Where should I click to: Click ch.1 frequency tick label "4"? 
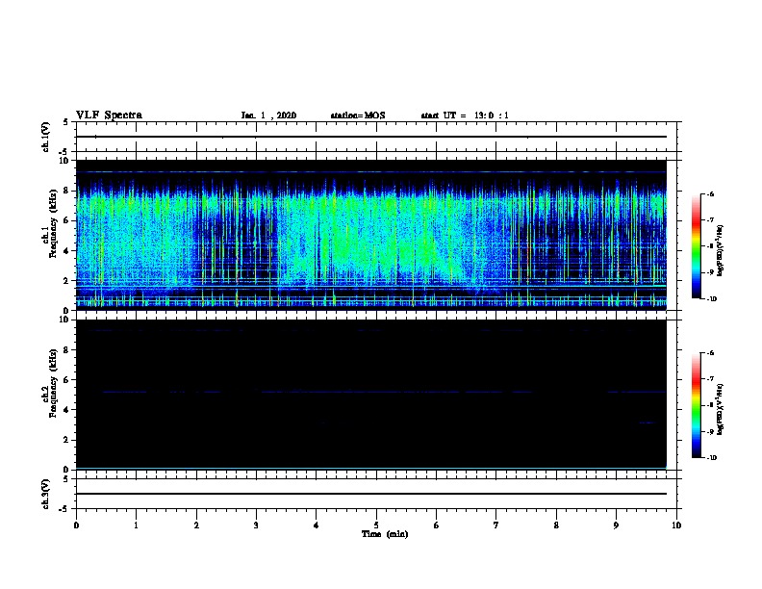coord(67,251)
